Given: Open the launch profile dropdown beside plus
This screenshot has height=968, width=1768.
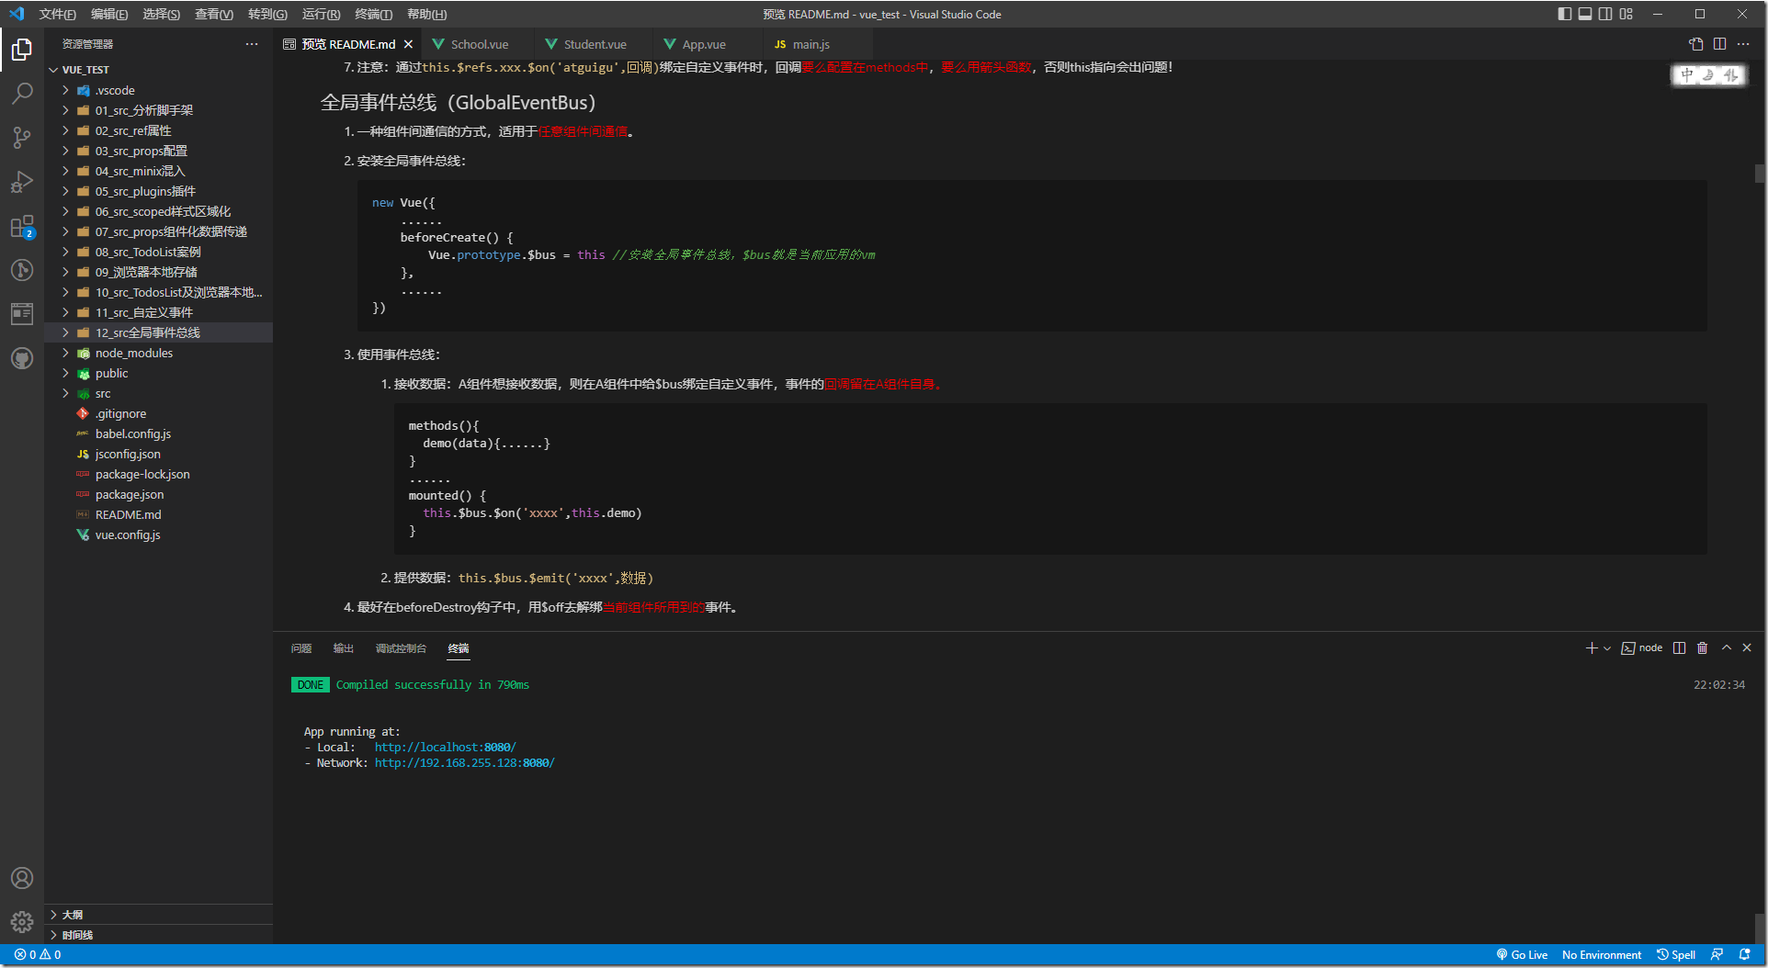Looking at the screenshot, I should [1607, 648].
